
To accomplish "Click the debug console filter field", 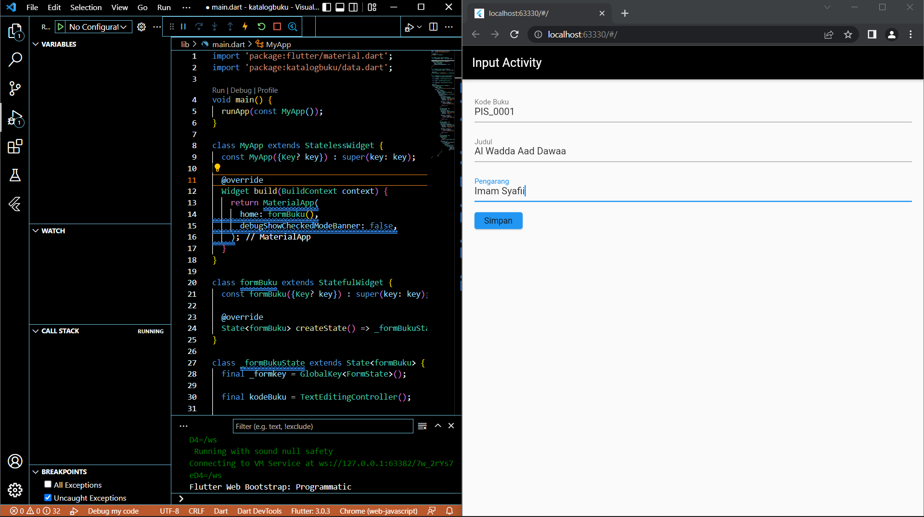I will pos(322,426).
